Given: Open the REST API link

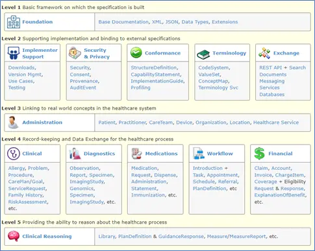Looking at the screenshot, I should [x=271, y=67].
